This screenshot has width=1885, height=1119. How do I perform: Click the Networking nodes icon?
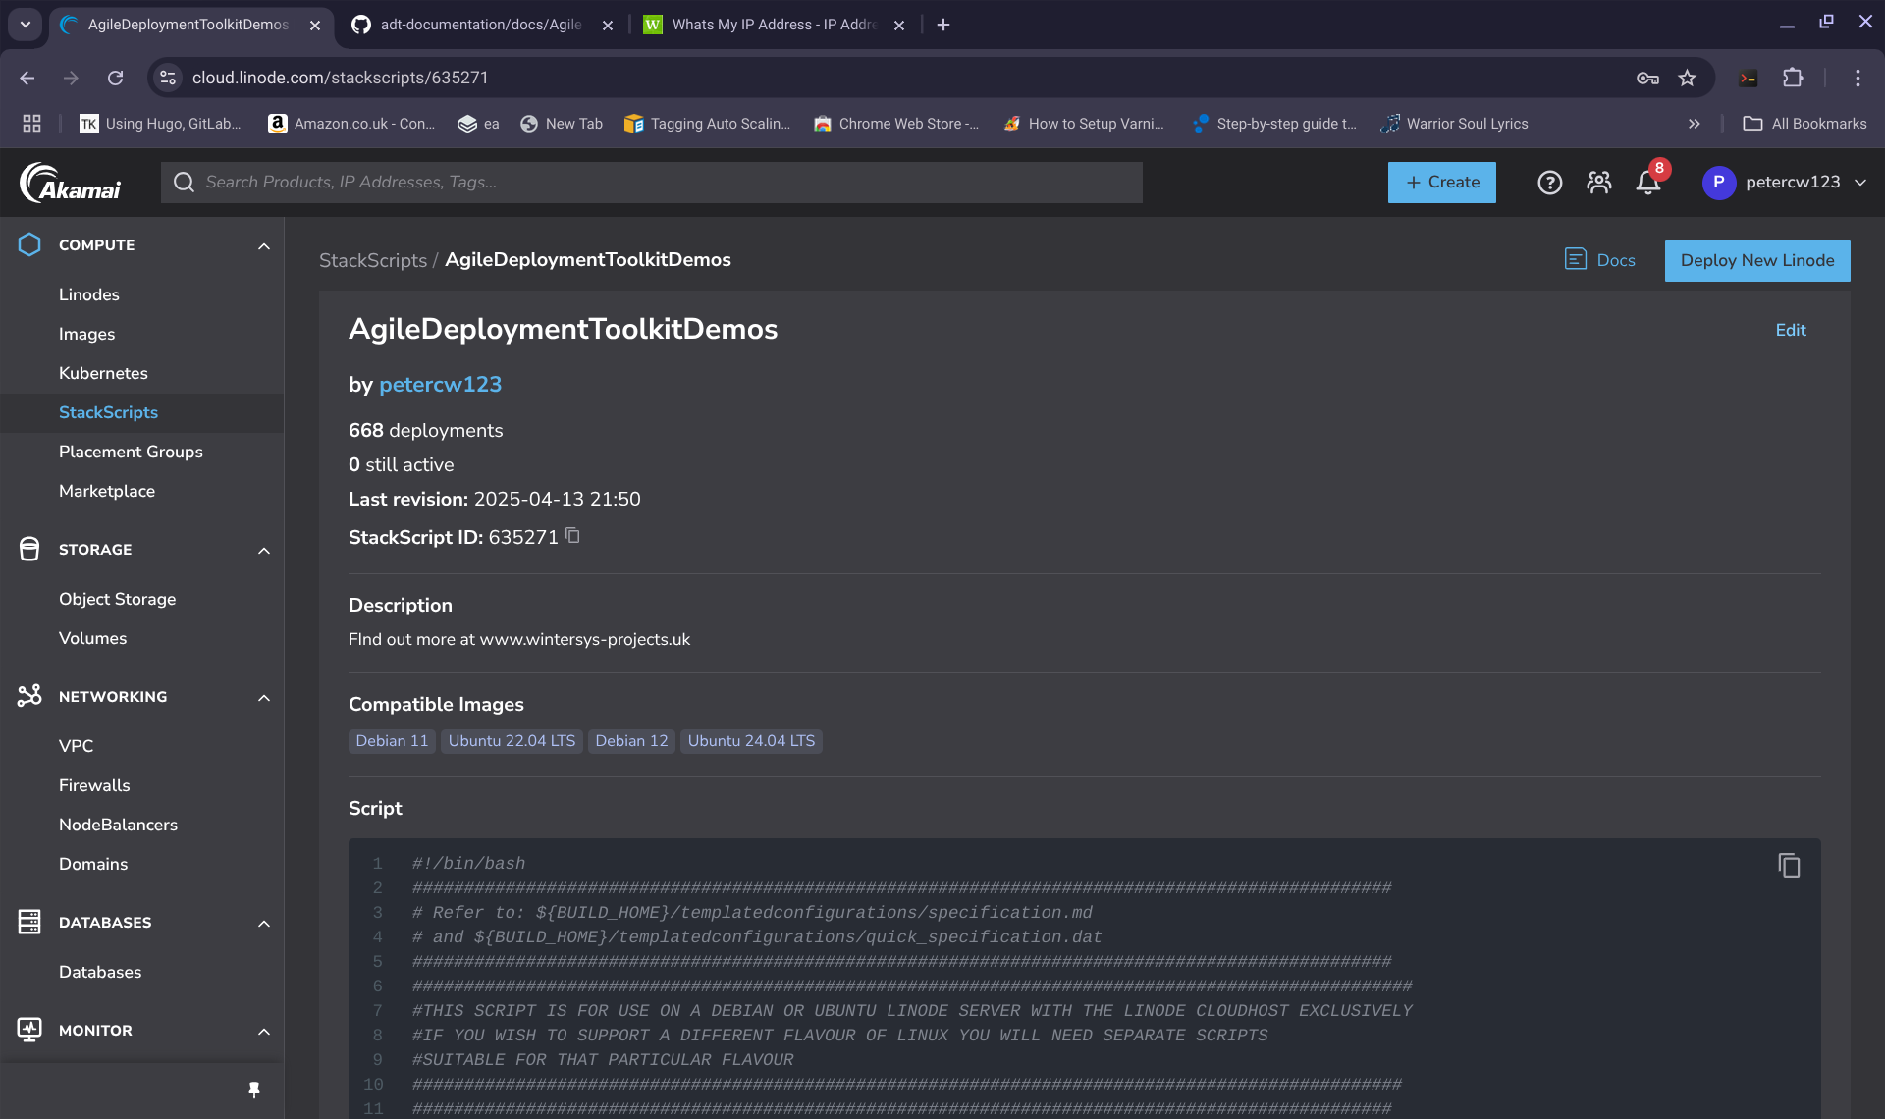coord(29,696)
